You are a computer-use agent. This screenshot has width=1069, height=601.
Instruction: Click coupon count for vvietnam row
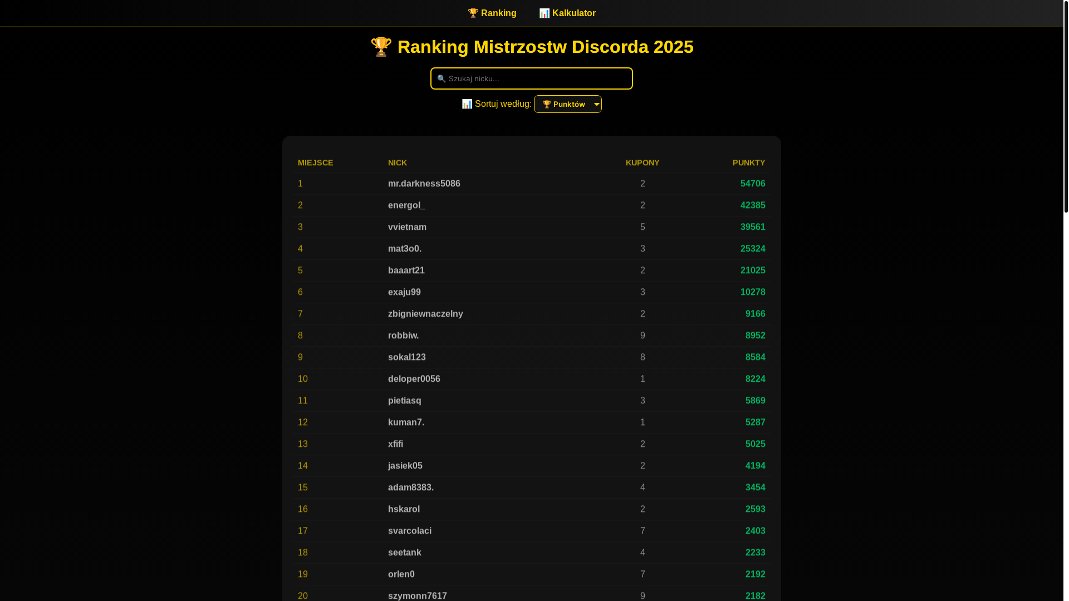(643, 227)
